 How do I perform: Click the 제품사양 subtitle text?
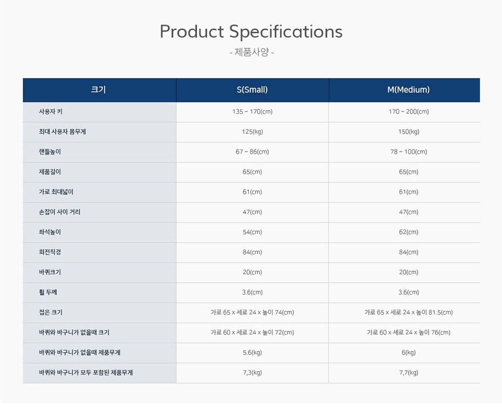click(x=252, y=53)
